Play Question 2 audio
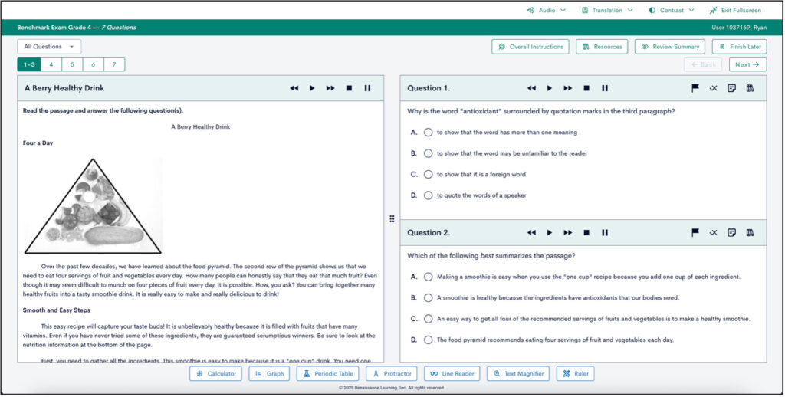785x397 pixels. coord(549,233)
